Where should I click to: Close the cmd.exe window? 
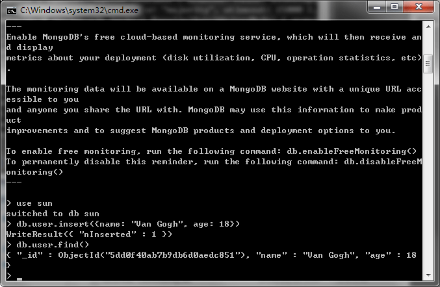click(419, 7)
